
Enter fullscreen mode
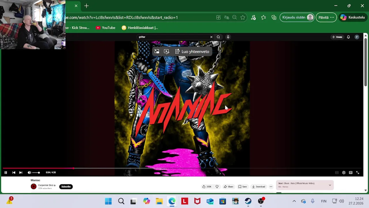(357, 172)
